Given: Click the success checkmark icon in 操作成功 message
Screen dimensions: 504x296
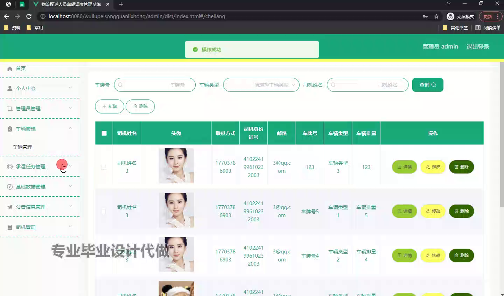Looking at the screenshot, I should pyautogui.click(x=195, y=50).
